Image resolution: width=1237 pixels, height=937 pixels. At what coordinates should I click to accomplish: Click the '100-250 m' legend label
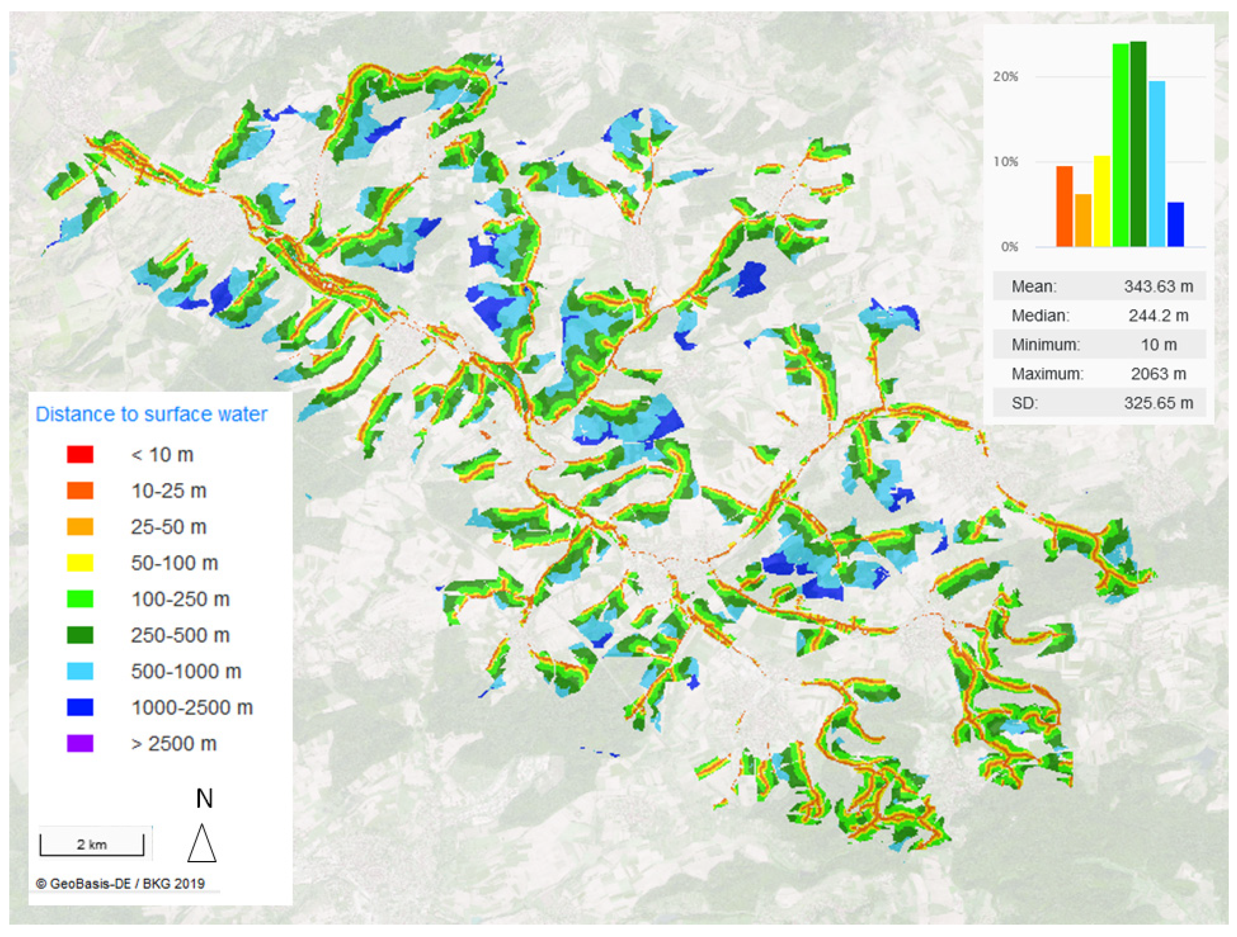pyautogui.click(x=180, y=599)
